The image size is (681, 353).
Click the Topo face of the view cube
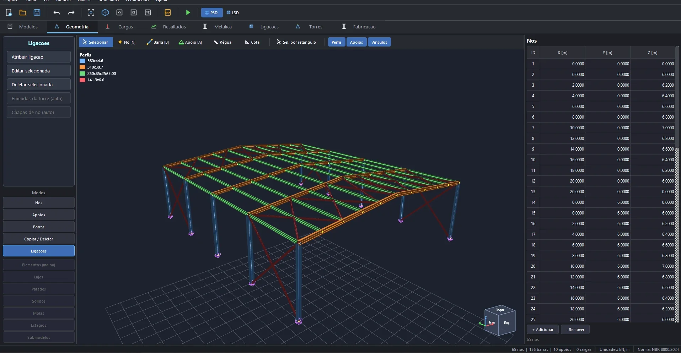coord(500,310)
